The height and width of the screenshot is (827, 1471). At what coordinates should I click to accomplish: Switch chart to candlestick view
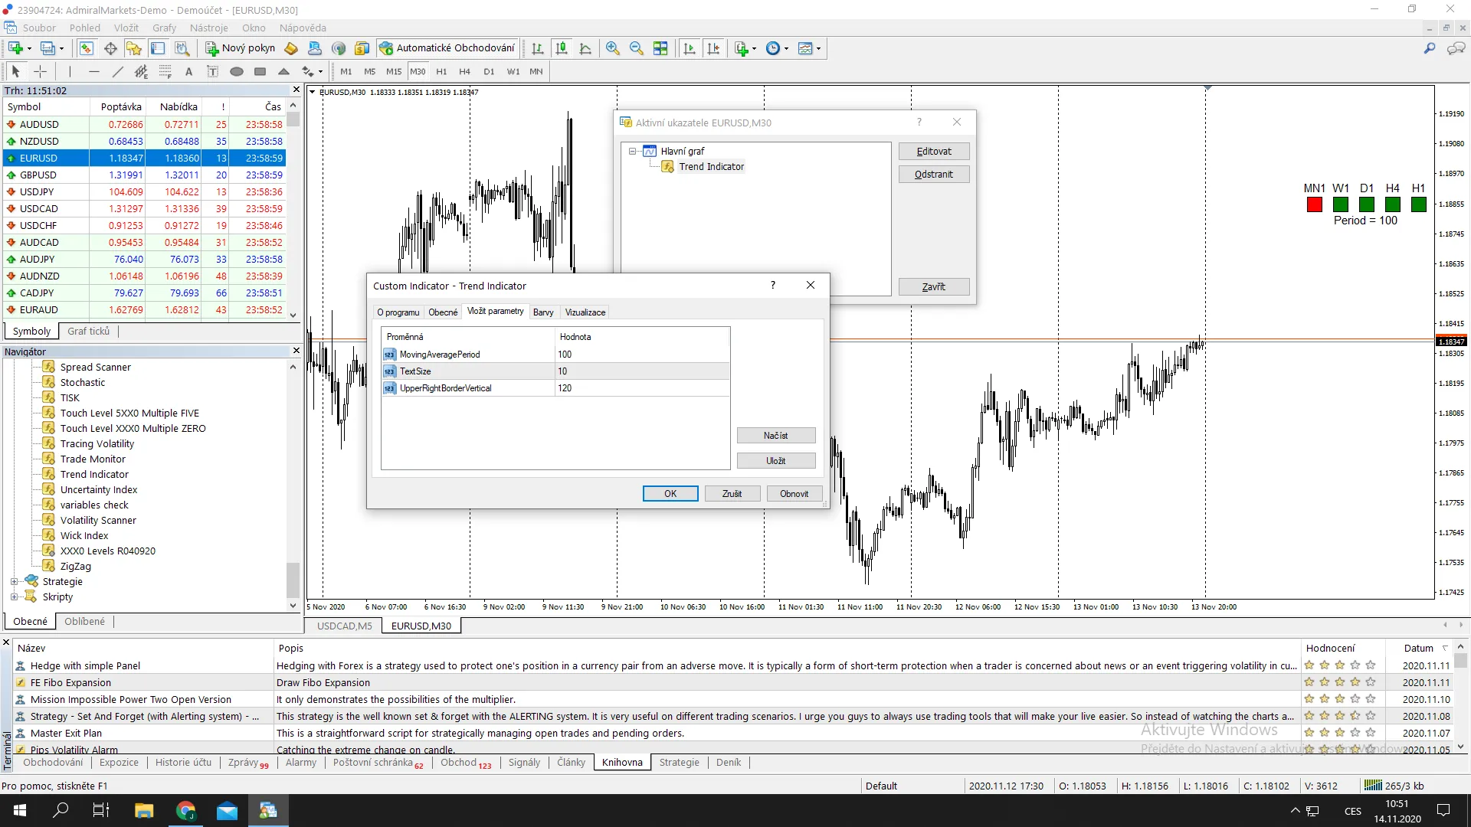[x=562, y=47]
